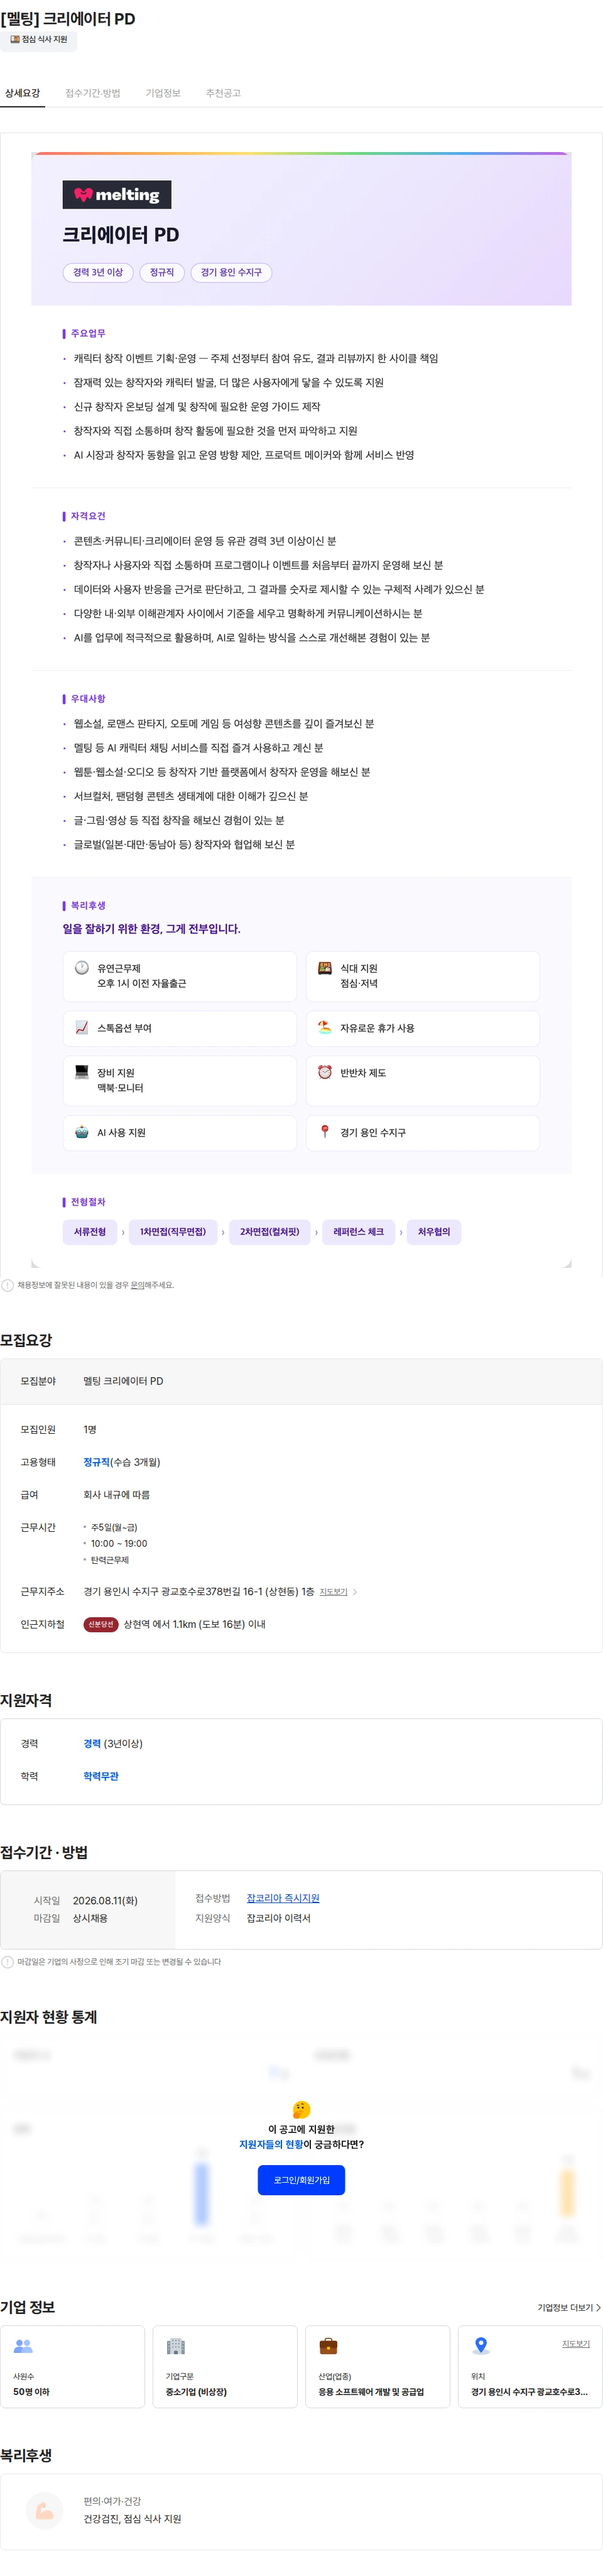Click the 잡코리아 즉시지원 link
This screenshot has width=603, height=2576.
coord(283,1898)
